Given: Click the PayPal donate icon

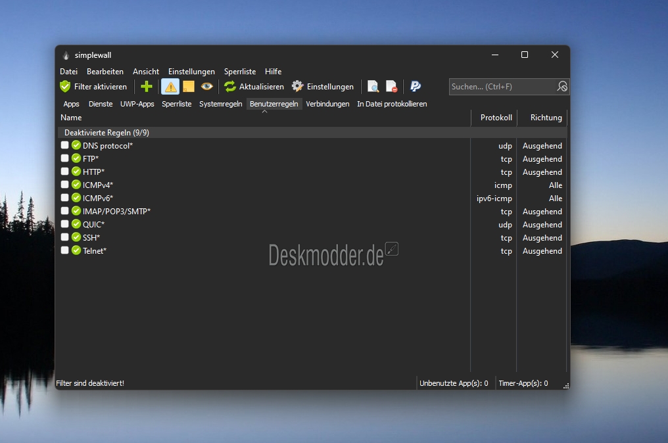Looking at the screenshot, I should pyautogui.click(x=416, y=87).
